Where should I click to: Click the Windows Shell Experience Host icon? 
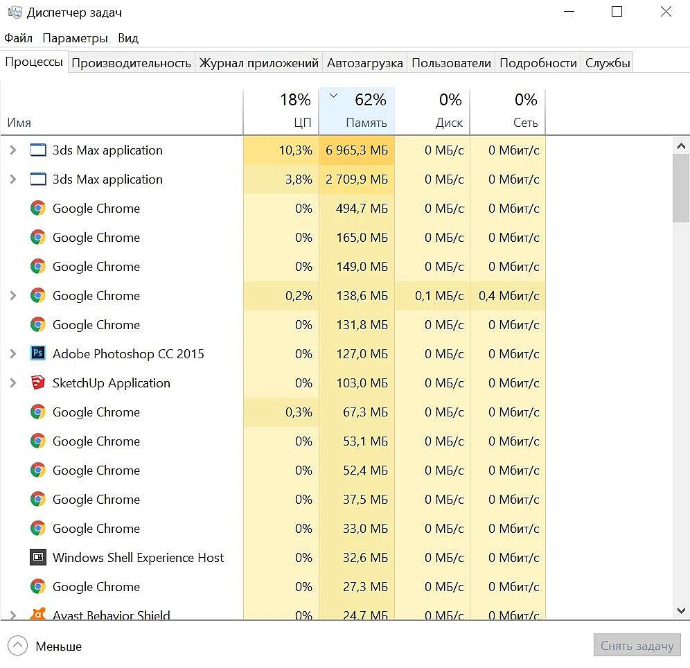point(38,556)
